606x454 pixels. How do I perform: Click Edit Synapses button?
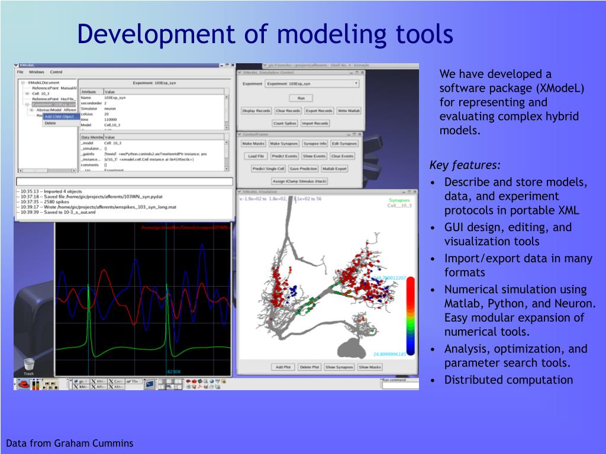pos(344,144)
